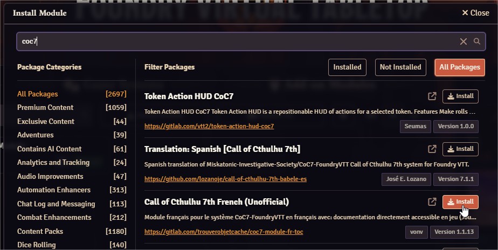Viewport: 498px width, 250px height.
Task: Open call-of-cthulhu-7th-babele-es GitHub link
Action: click(x=225, y=179)
